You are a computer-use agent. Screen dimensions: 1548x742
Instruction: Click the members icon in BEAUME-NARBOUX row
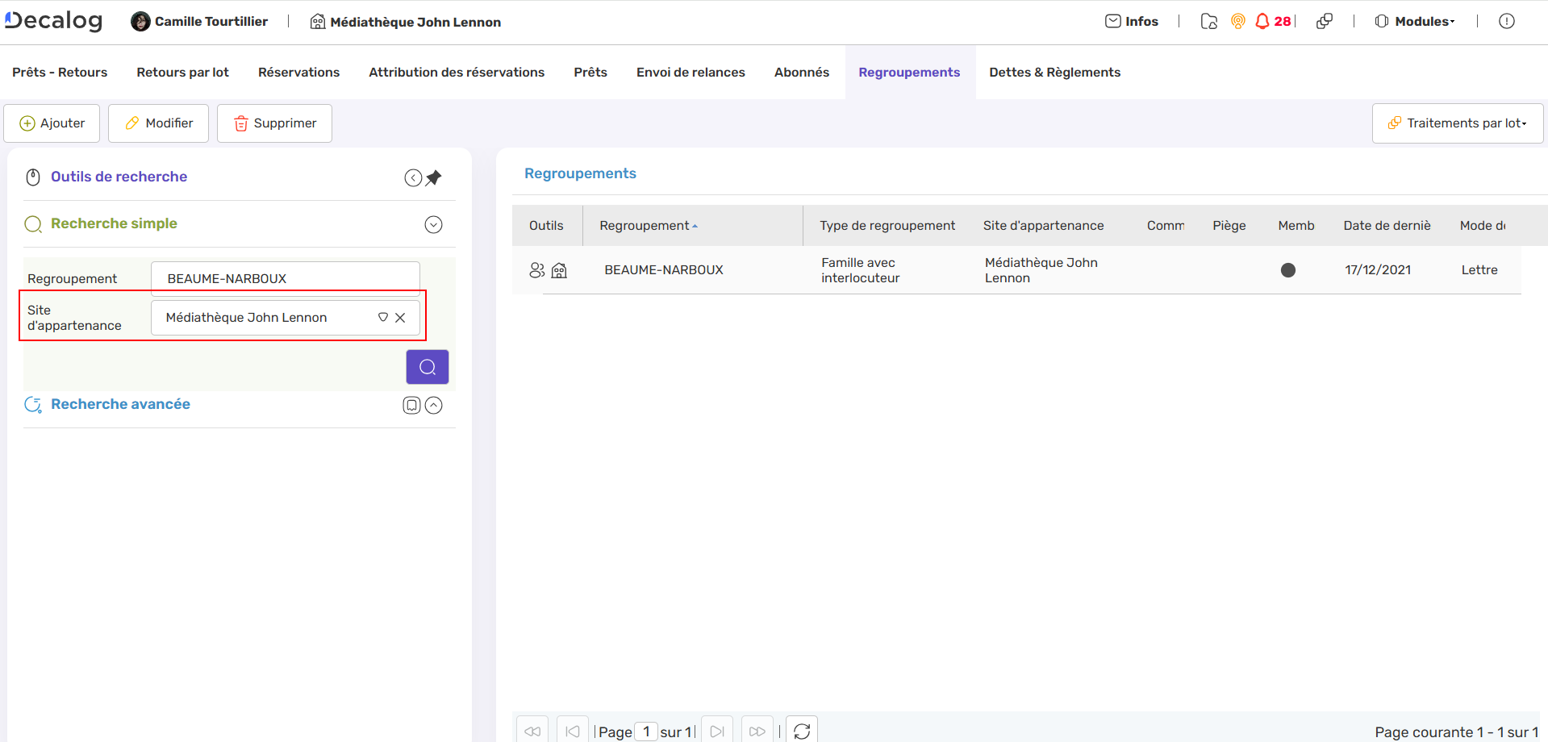[536, 270]
